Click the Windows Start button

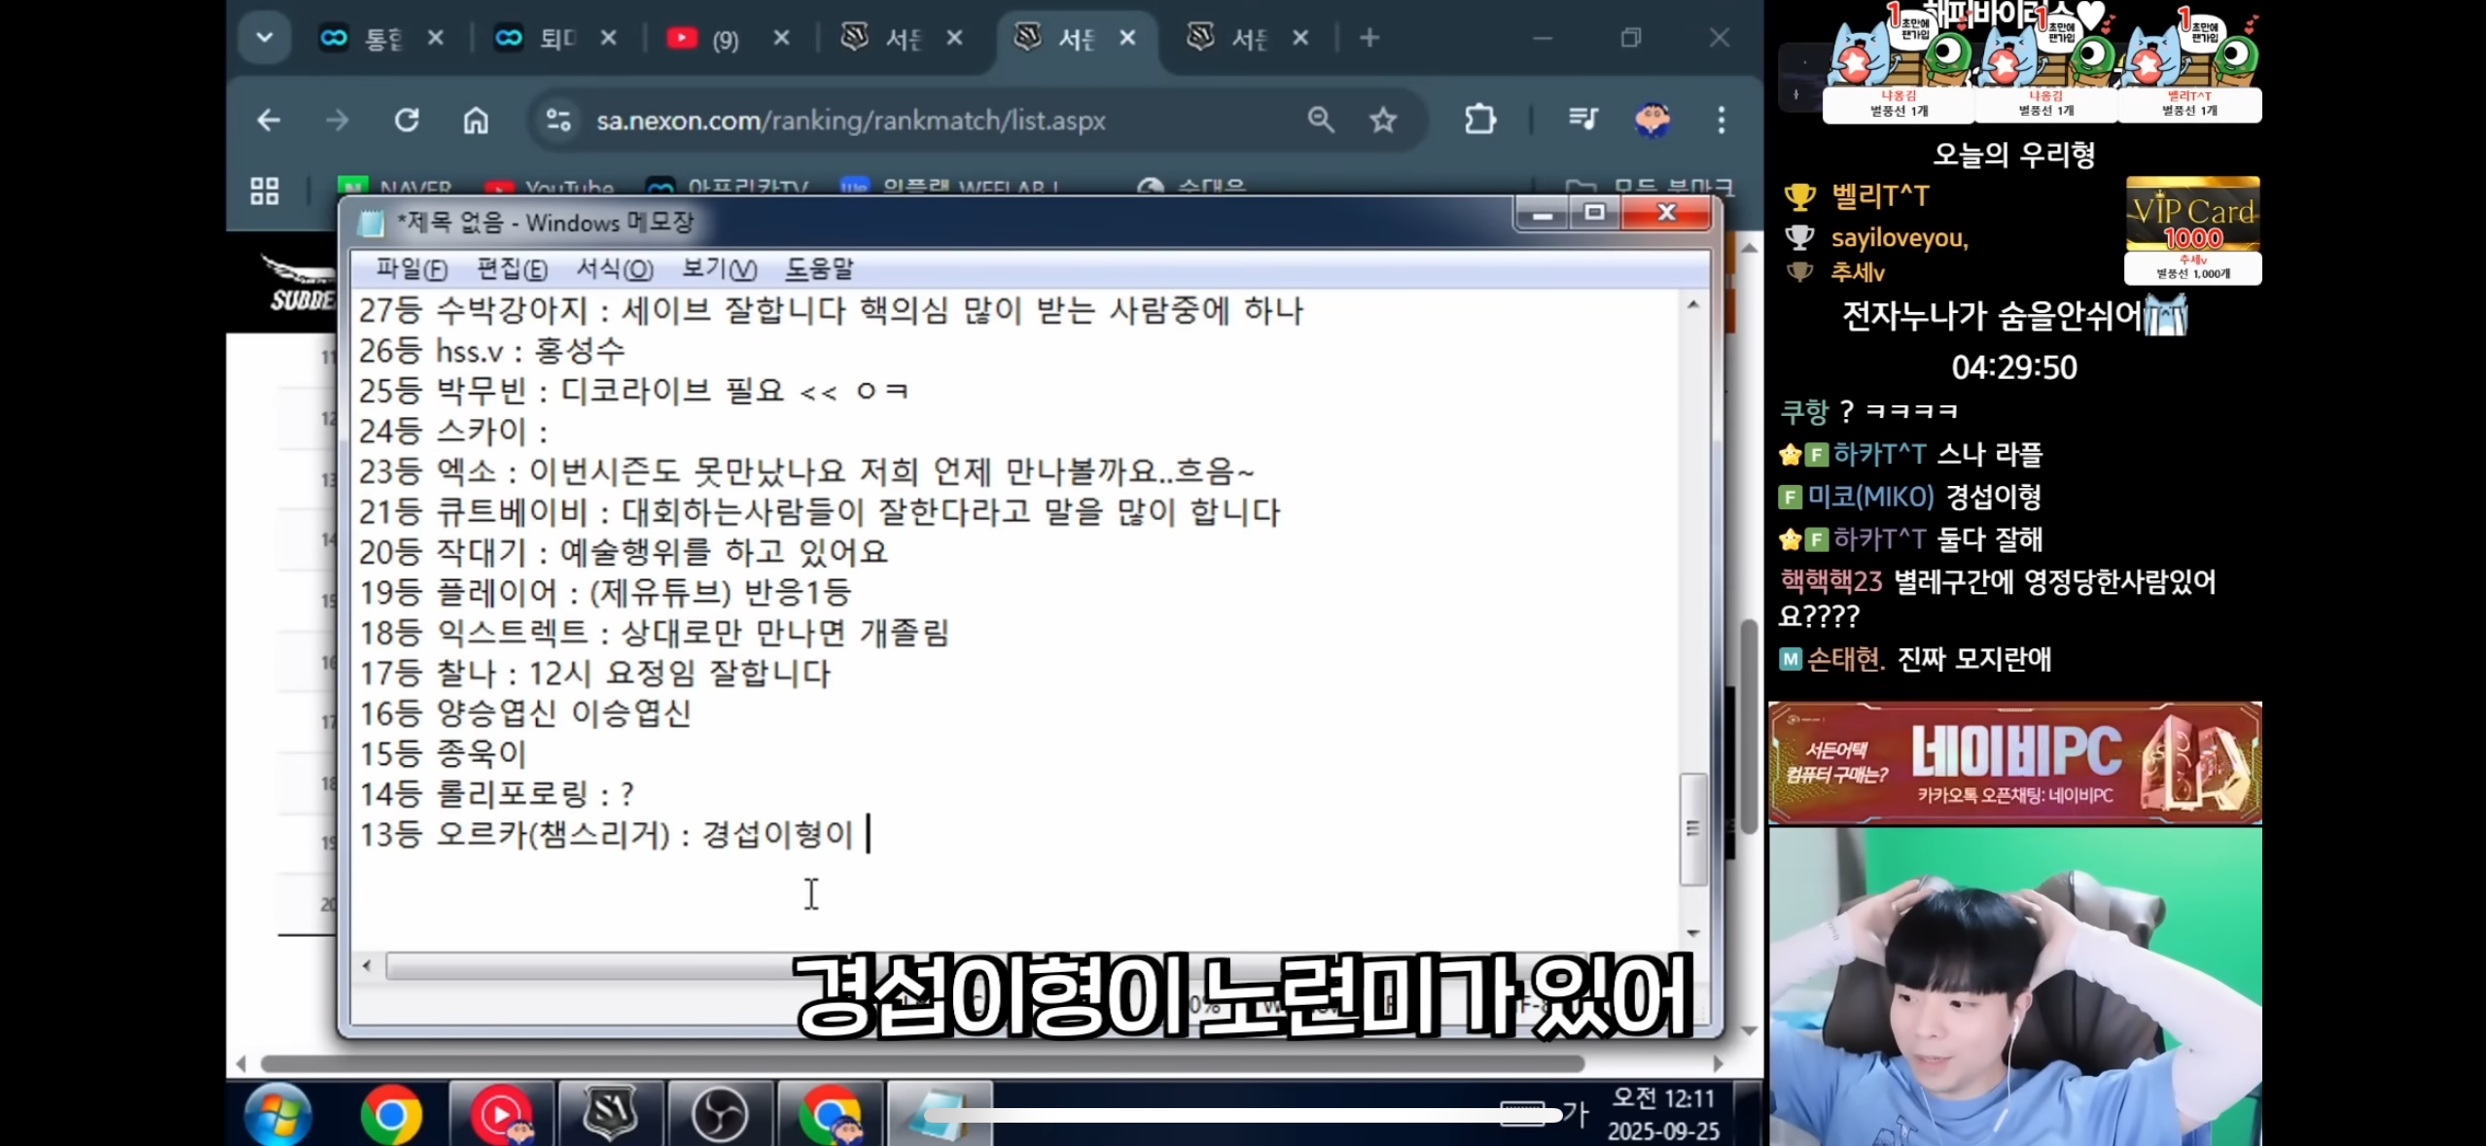click(278, 1115)
